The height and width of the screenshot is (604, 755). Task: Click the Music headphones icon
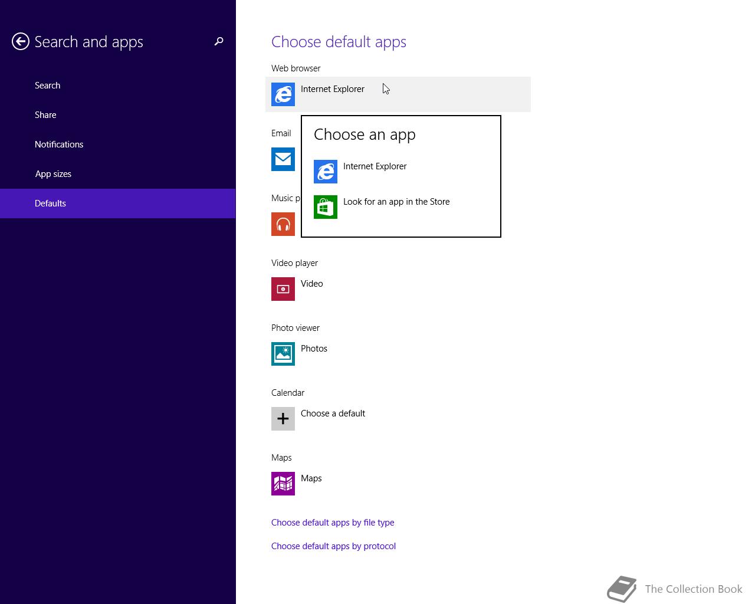(x=283, y=224)
